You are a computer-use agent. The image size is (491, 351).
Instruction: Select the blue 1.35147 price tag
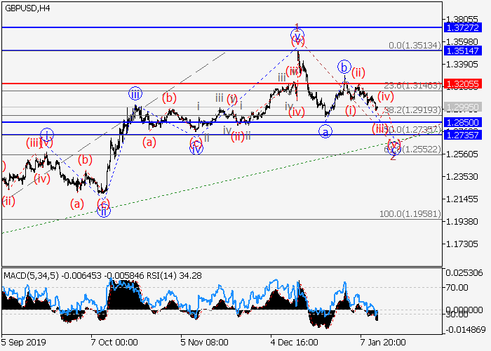pyautogui.click(x=463, y=51)
